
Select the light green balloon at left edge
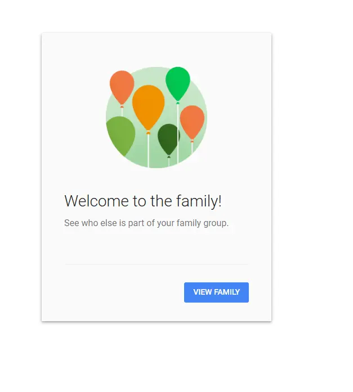[x=121, y=135]
